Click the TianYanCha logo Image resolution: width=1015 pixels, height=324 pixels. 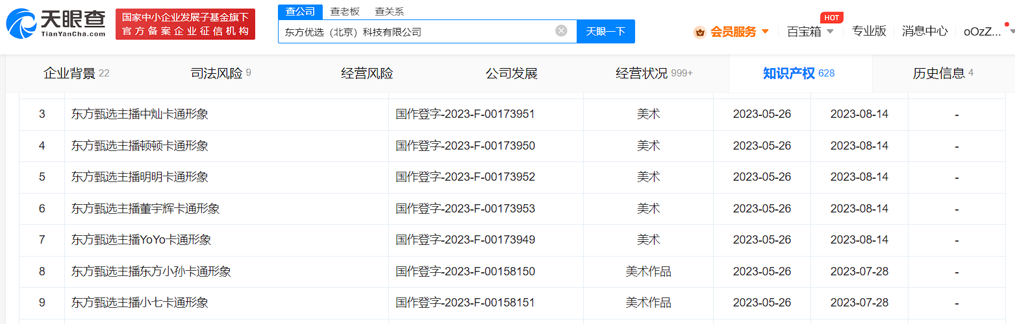point(56,24)
